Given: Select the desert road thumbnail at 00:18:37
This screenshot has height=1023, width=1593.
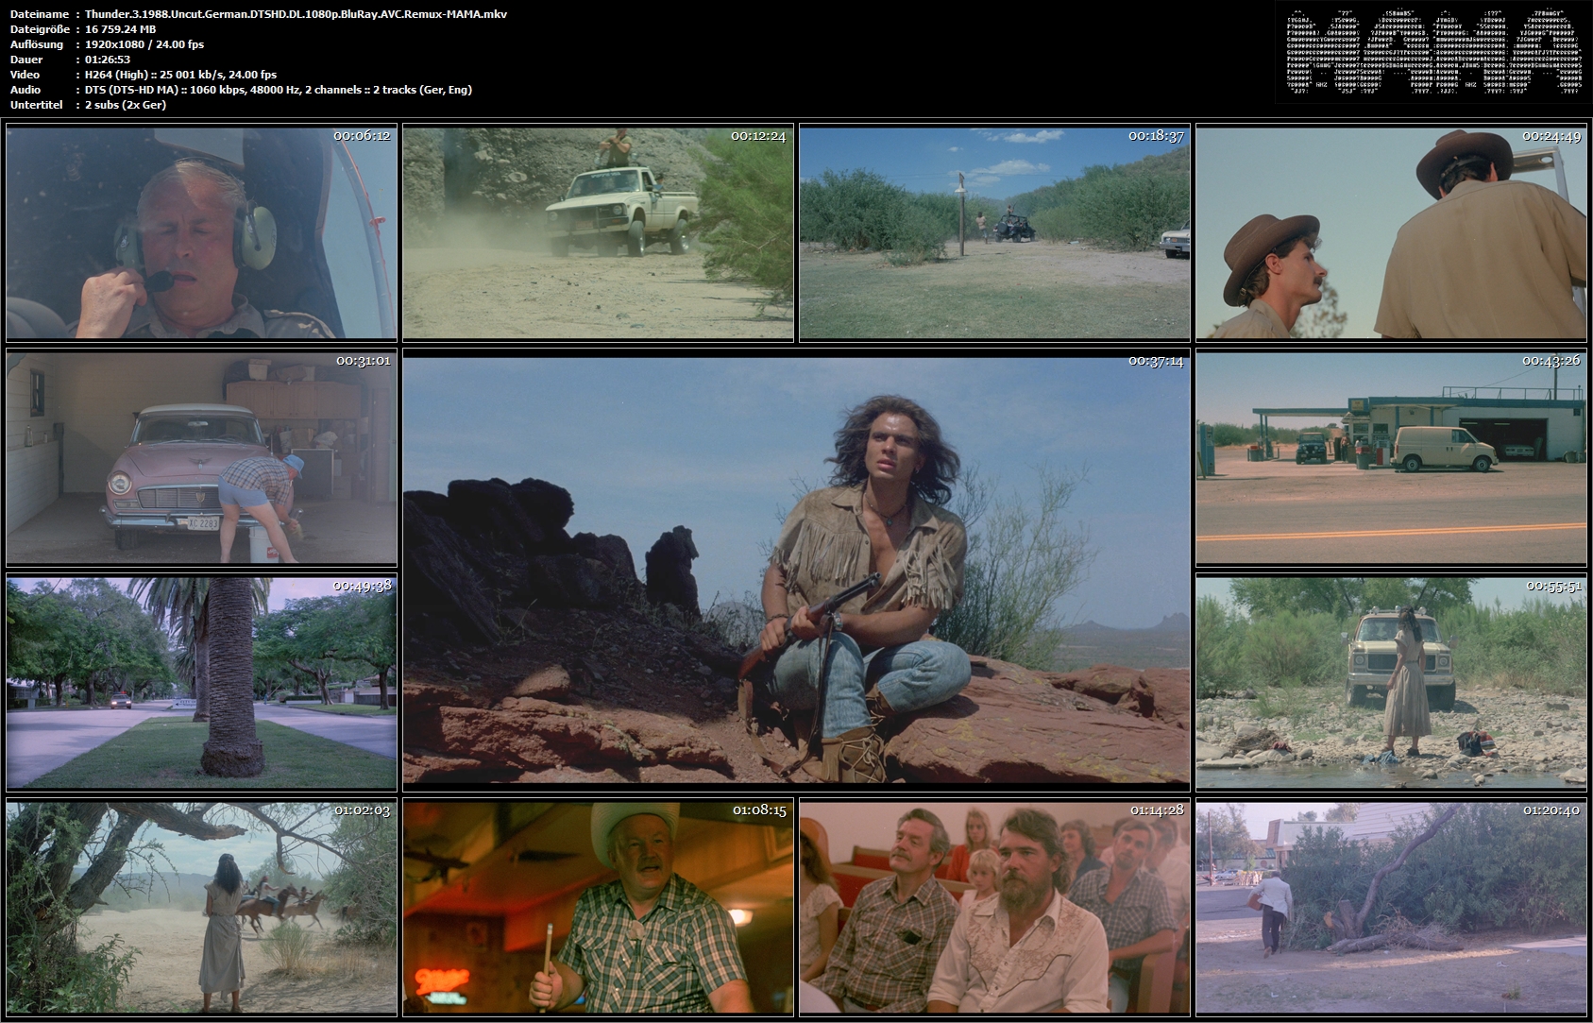Looking at the screenshot, I should [994, 232].
